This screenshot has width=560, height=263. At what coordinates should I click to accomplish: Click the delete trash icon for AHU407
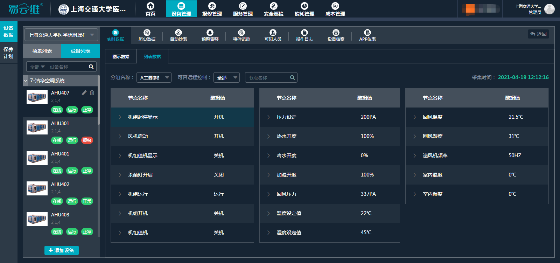pyautogui.click(x=92, y=93)
